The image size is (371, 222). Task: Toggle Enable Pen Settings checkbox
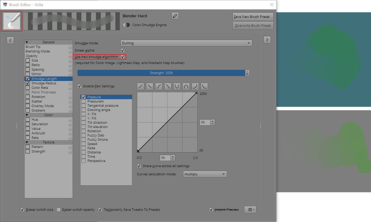[80, 86]
